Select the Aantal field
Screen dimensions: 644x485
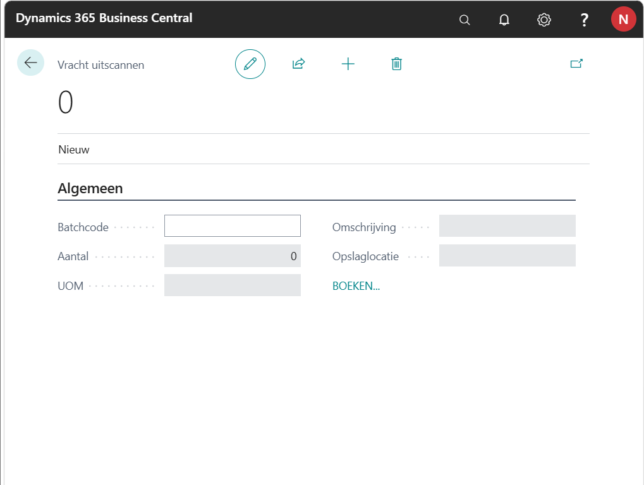click(232, 256)
